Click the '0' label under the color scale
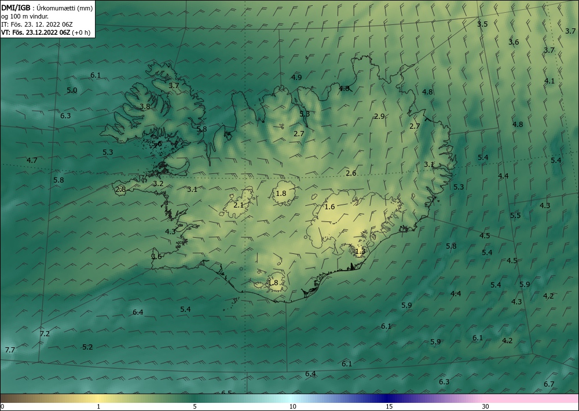Viewport: 579px width, 411px height. [x=2, y=407]
